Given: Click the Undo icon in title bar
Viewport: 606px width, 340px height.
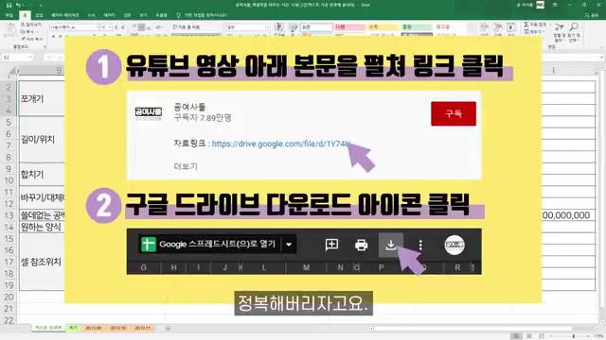Looking at the screenshot, I should pos(18,5).
